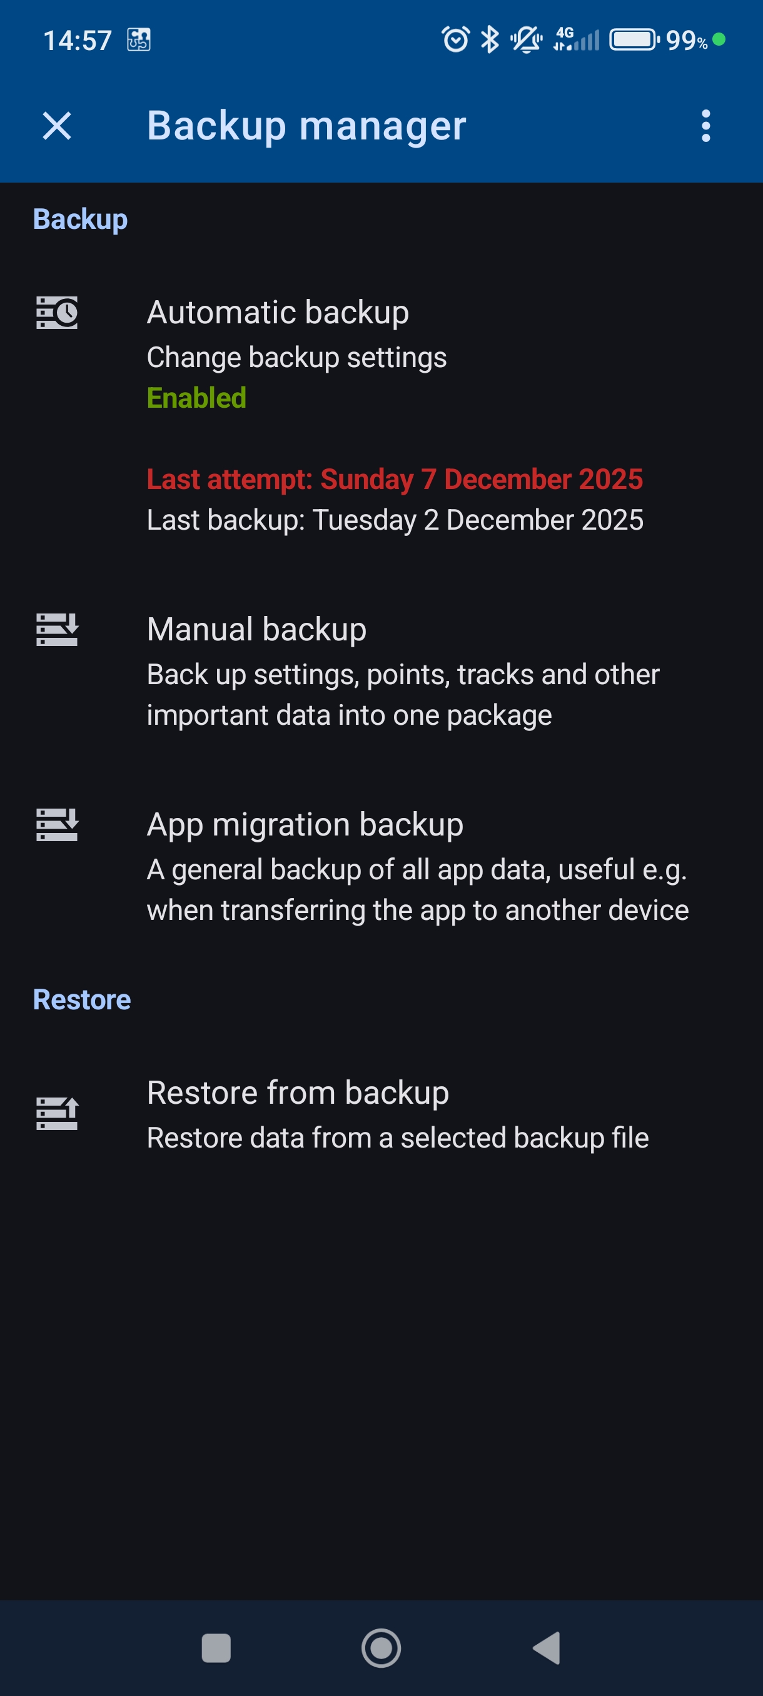Tap the Manual backup download icon

coord(58,629)
